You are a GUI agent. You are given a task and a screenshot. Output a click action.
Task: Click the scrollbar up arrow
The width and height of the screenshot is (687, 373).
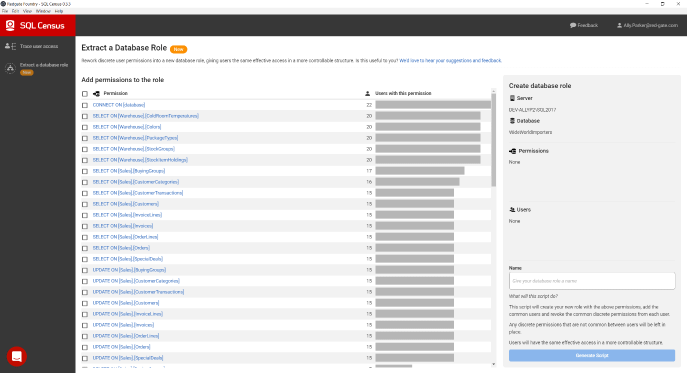pyautogui.click(x=494, y=91)
